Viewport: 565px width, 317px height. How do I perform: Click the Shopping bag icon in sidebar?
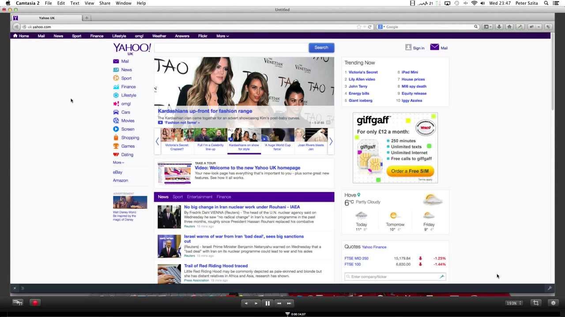click(x=116, y=138)
